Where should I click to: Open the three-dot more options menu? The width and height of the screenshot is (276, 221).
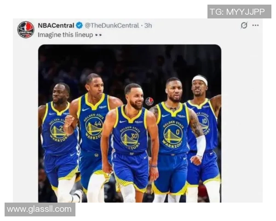[255, 25]
